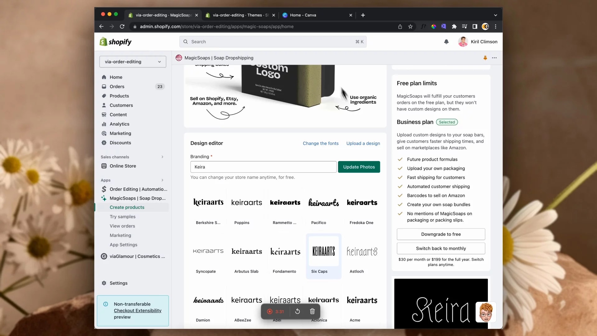The width and height of the screenshot is (597, 336).
Task: Click the search magnifier icon
Action: [186, 42]
